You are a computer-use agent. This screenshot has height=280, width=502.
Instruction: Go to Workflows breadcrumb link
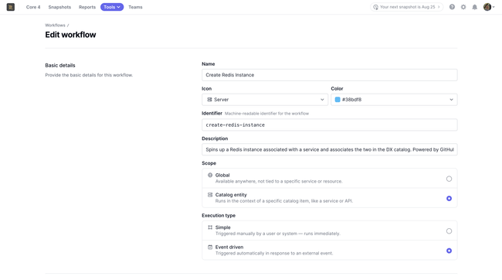(55, 25)
